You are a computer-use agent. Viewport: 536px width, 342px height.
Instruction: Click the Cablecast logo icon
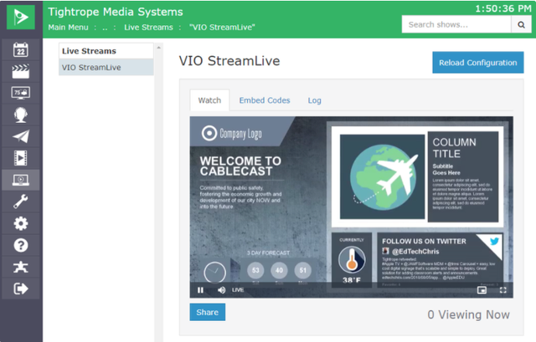point(20,17)
